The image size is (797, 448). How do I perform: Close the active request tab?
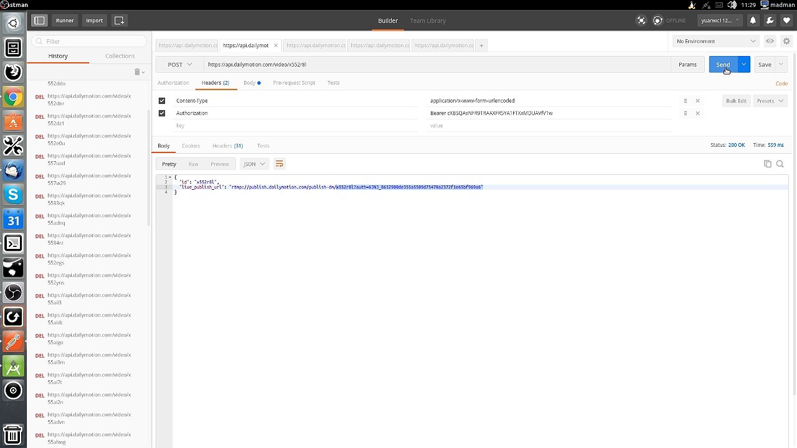click(276, 45)
